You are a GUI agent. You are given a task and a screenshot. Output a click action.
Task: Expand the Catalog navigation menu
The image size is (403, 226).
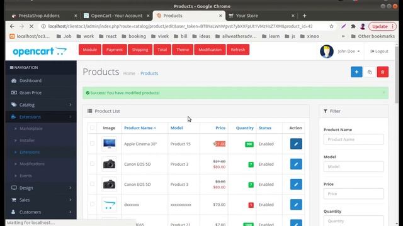[x=41, y=105]
